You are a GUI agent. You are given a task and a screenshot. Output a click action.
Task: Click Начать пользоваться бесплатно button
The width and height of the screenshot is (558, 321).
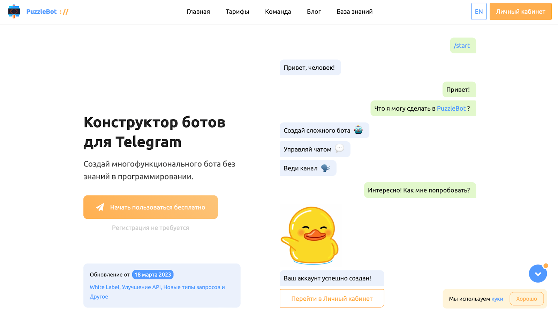(x=150, y=207)
